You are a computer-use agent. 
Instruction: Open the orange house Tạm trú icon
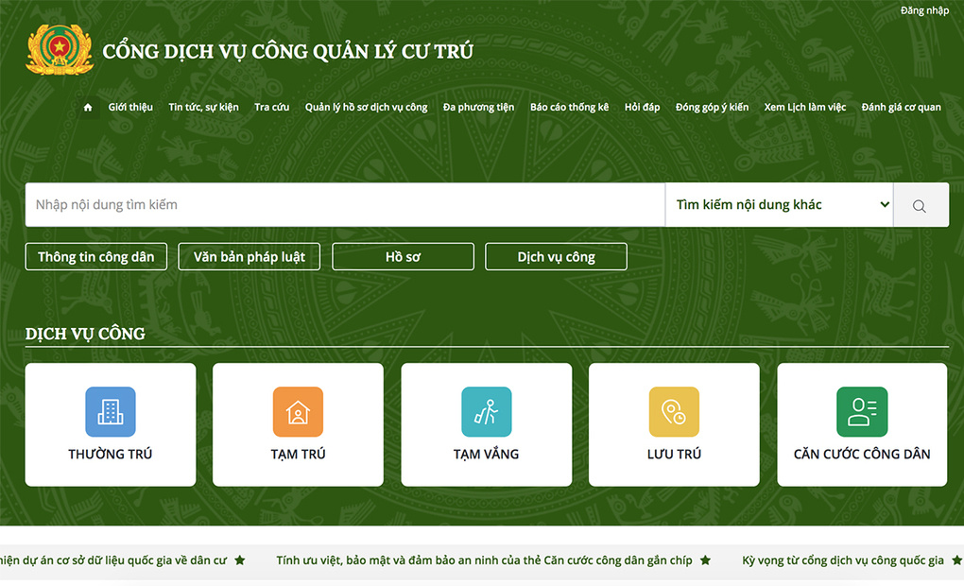pos(298,411)
